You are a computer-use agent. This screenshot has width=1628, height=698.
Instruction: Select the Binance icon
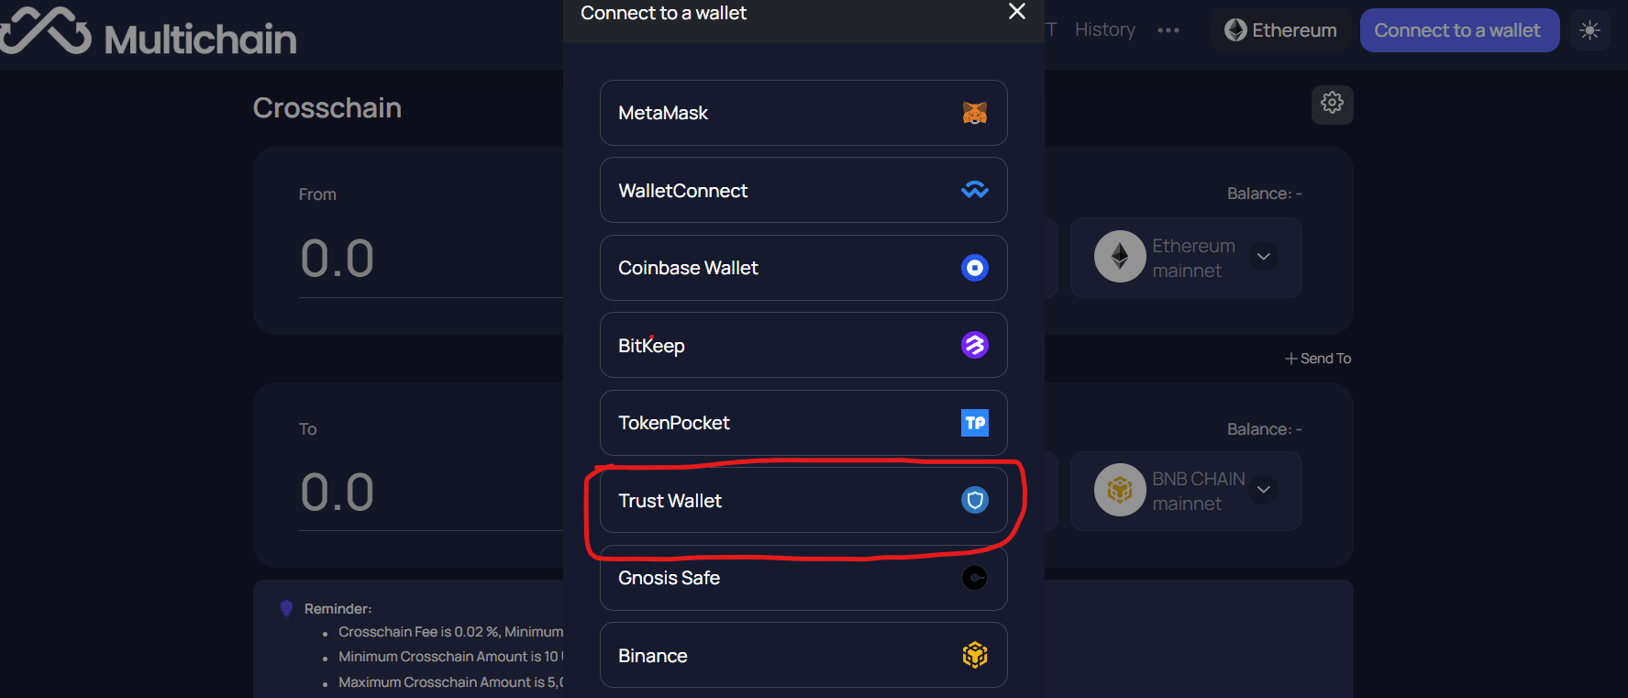pos(975,655)
